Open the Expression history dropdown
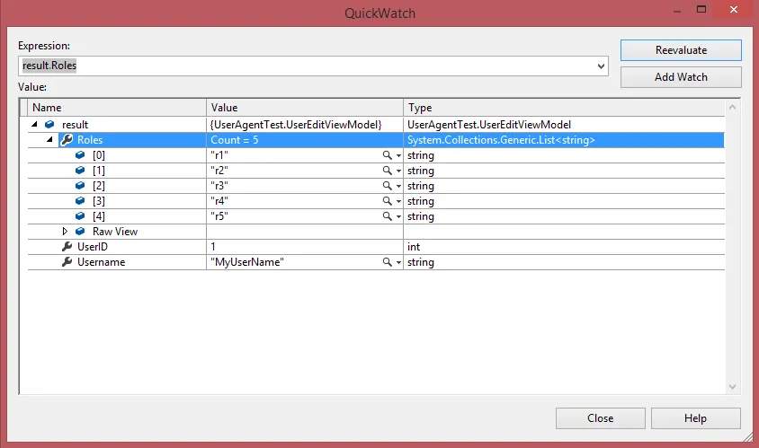 (x=601, y=66)
